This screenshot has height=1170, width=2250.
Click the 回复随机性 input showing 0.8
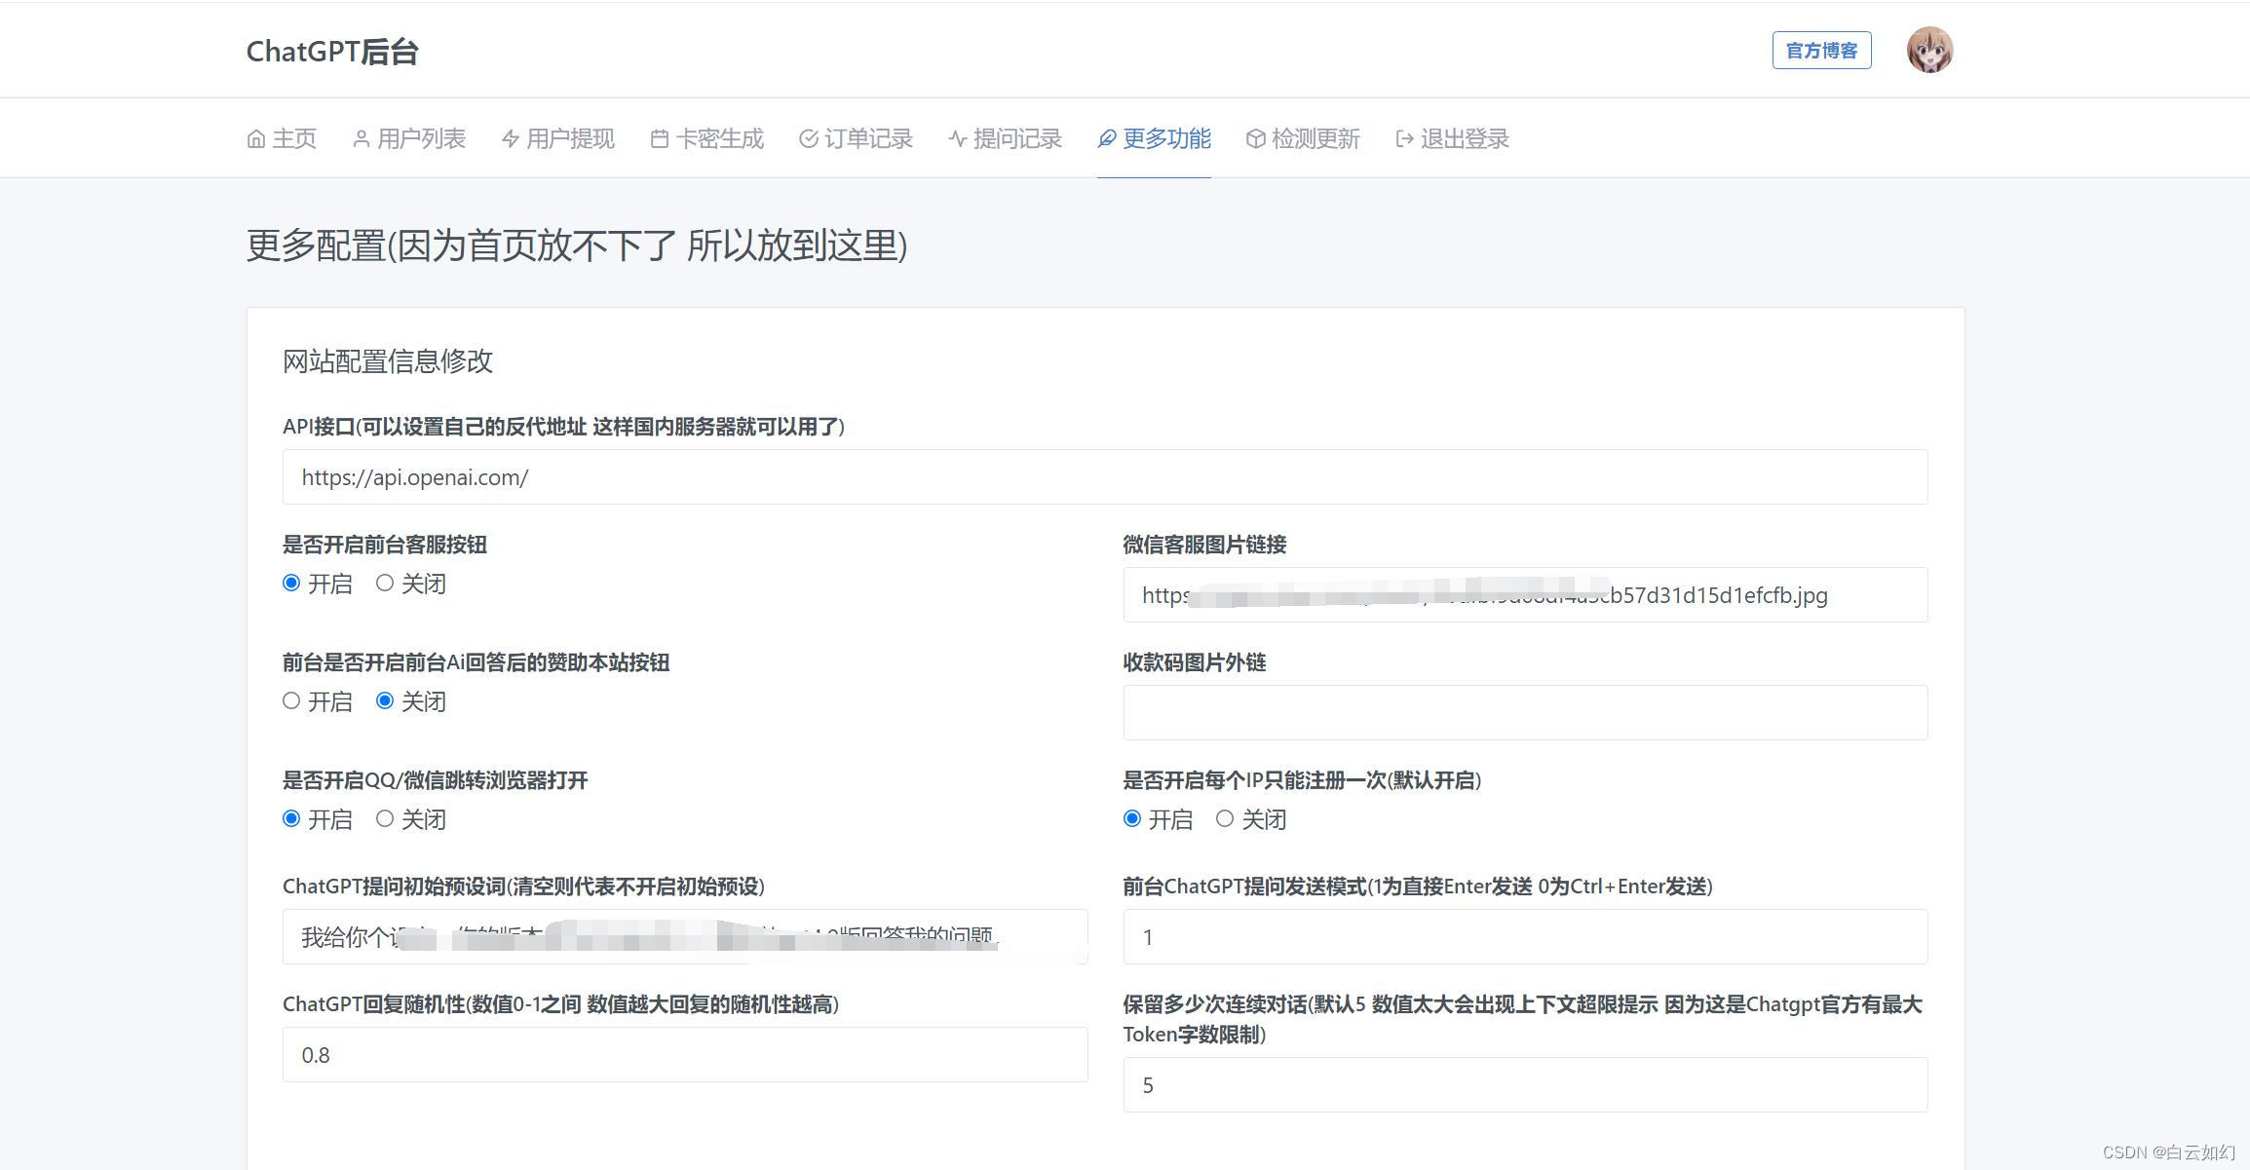(x=685, y=1055)
